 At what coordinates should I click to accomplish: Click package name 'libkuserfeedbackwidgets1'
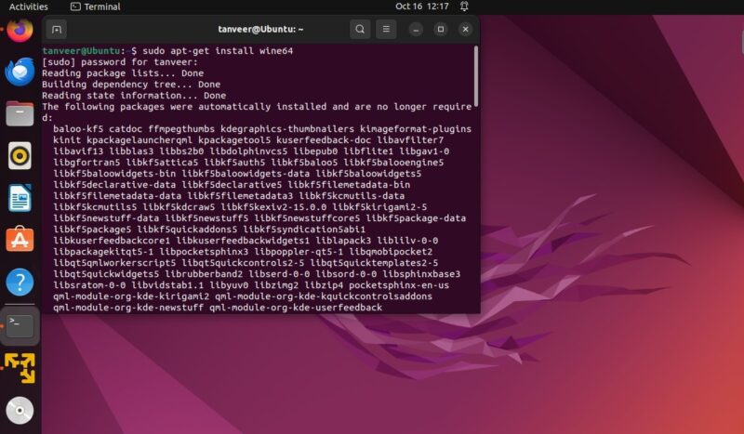[x=243, y=241]
